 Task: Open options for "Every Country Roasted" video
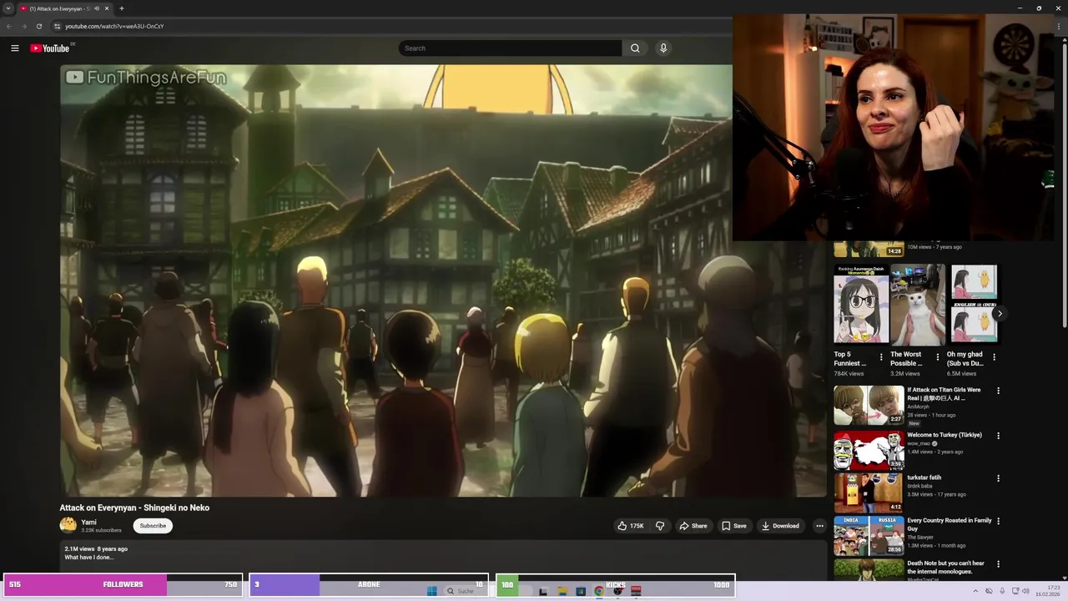pyautogui.click(x=998, y=521)
